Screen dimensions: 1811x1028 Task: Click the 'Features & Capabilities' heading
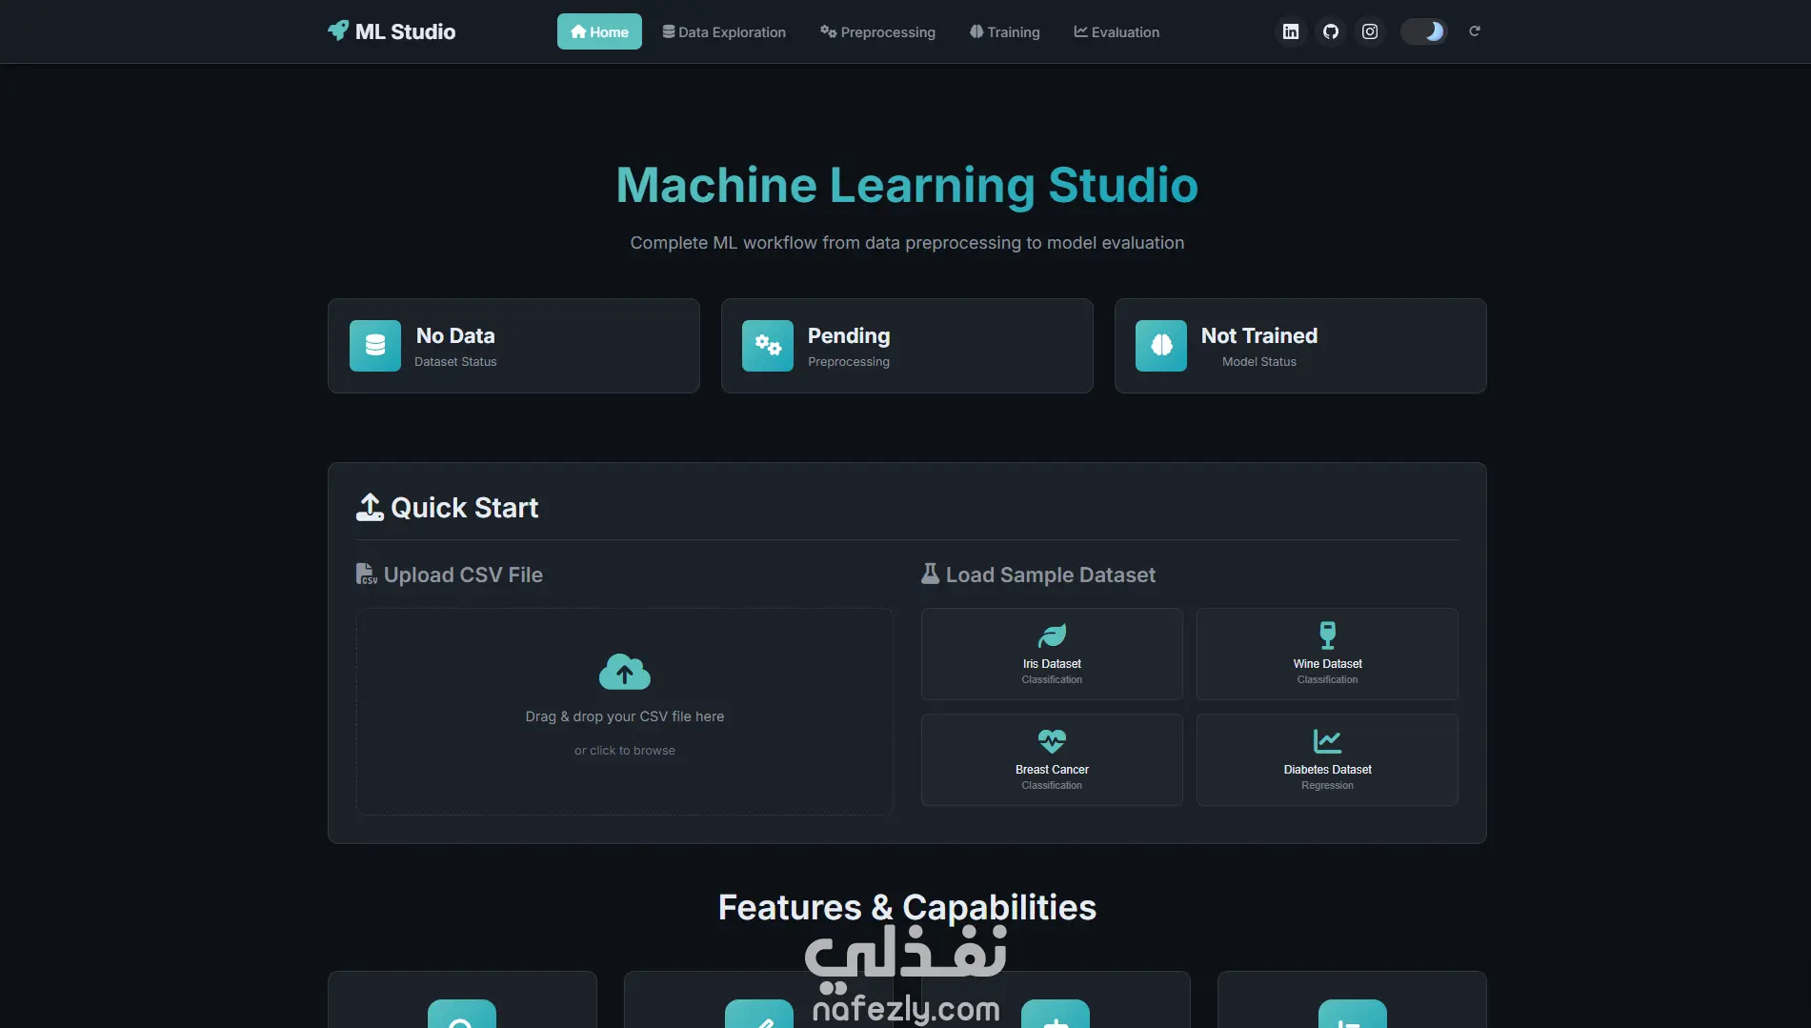pyautogui.click(x=907, y=907)
